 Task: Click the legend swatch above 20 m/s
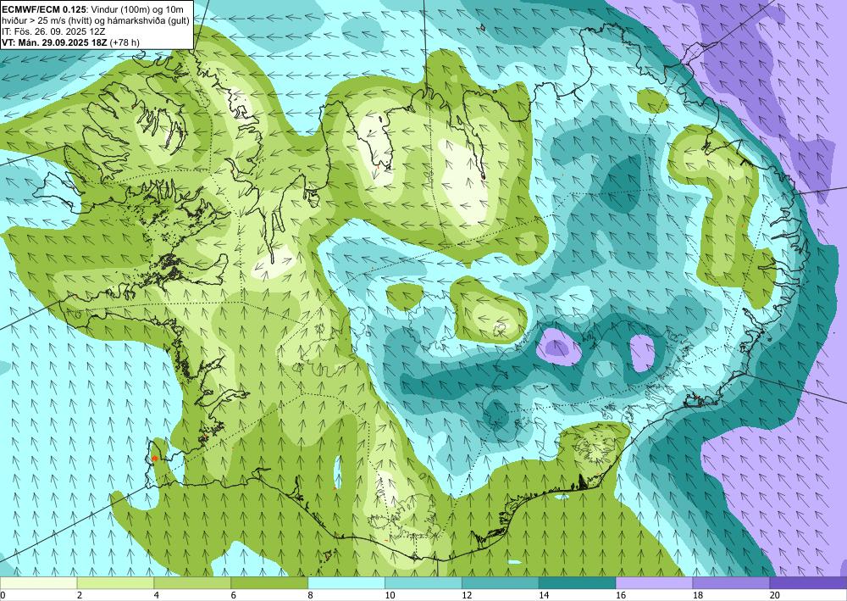coord(808,582)
